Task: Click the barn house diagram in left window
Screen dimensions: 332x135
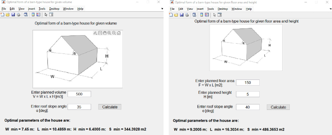Action: tap(78, 59)
